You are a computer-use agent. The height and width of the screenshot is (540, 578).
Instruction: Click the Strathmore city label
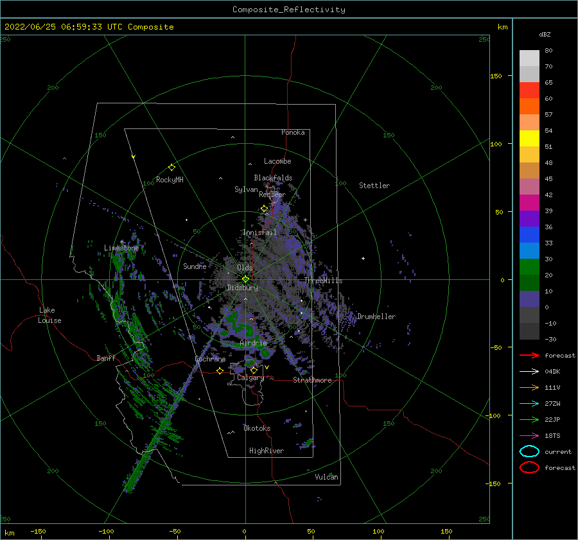click(312, 380)
